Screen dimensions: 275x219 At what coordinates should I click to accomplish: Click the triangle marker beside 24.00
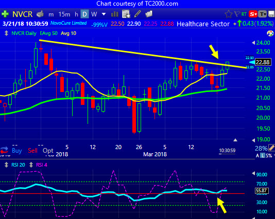tap(253, 43)
